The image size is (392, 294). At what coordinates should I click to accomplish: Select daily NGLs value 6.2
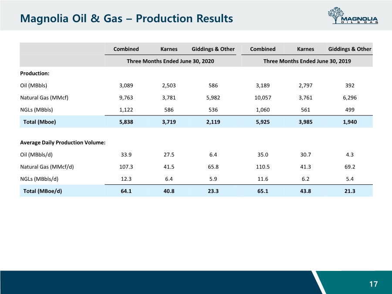pyautogui.click(x=305, y=179)
